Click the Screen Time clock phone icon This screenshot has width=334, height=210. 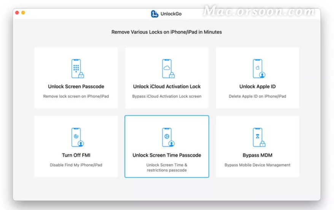pyautogui.click(x=167, y=138)
